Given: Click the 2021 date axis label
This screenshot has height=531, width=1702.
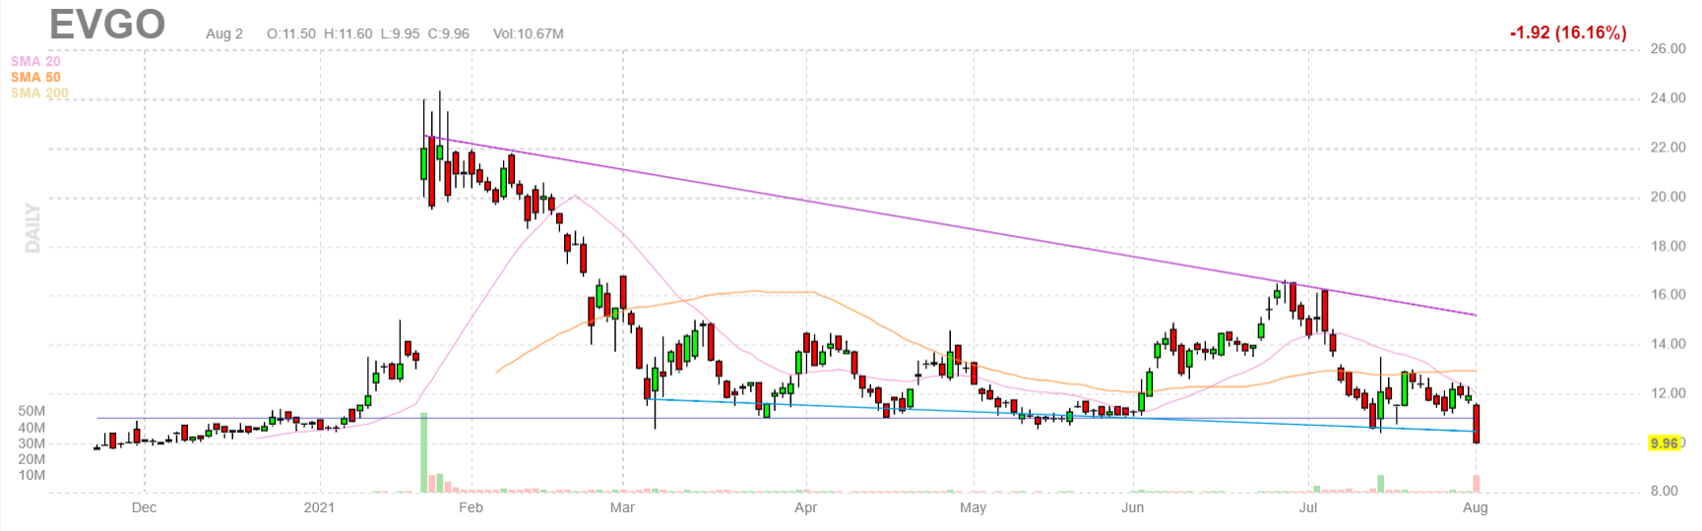Looking at the screenshot, I should (319, 507).
